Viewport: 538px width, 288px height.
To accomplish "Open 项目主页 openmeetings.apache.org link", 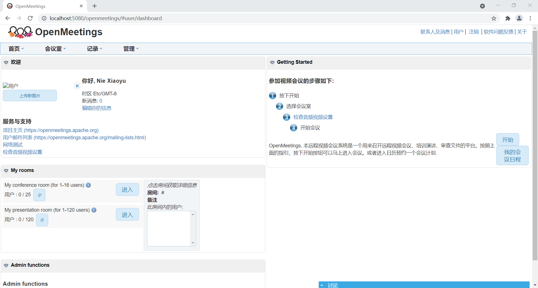I will click(51, 130).
